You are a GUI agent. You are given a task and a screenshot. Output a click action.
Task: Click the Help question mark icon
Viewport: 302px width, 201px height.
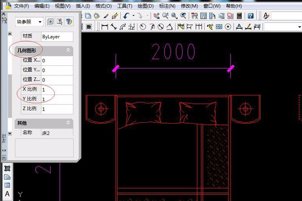coord(251,16)
